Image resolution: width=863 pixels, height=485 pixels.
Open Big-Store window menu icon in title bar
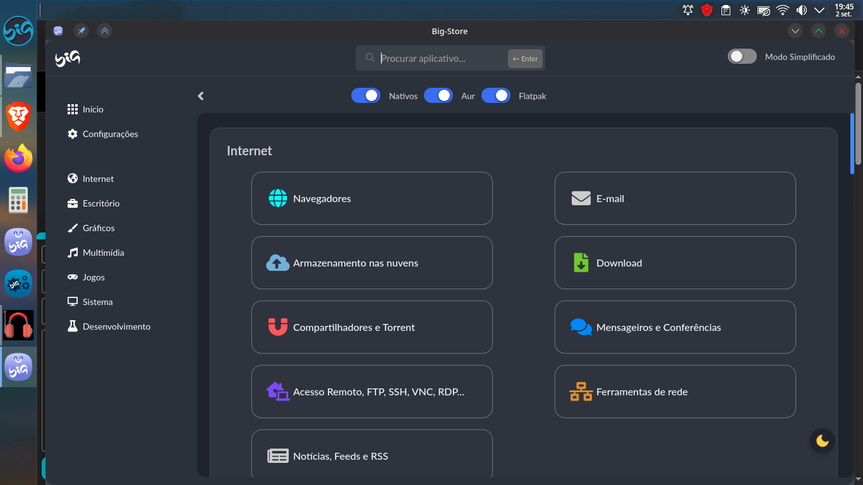pyautogui.click(x=58, y=31)
